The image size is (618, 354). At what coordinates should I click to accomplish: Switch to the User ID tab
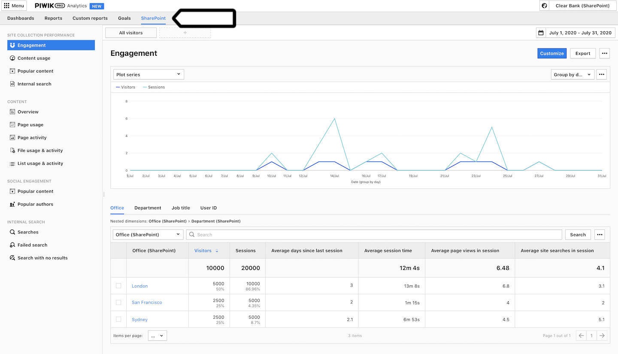[x=209, y=208]
